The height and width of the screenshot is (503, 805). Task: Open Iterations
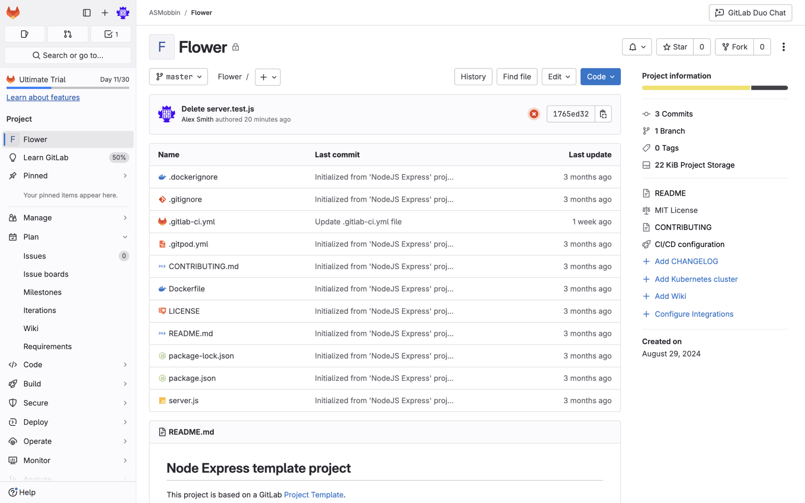[x=68, y=310]
